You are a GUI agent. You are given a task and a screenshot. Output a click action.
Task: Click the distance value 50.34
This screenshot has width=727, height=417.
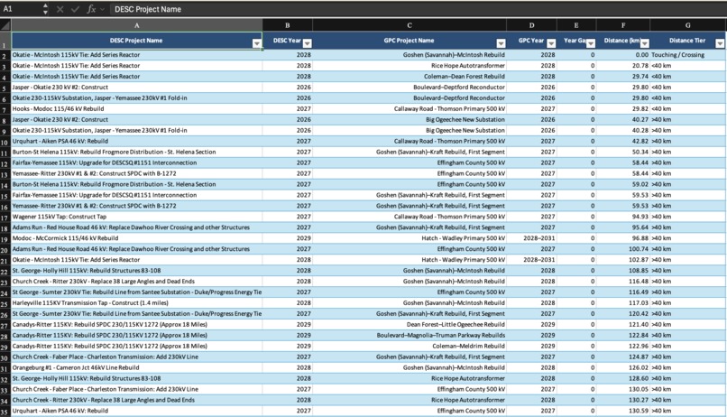pos(640,152)
